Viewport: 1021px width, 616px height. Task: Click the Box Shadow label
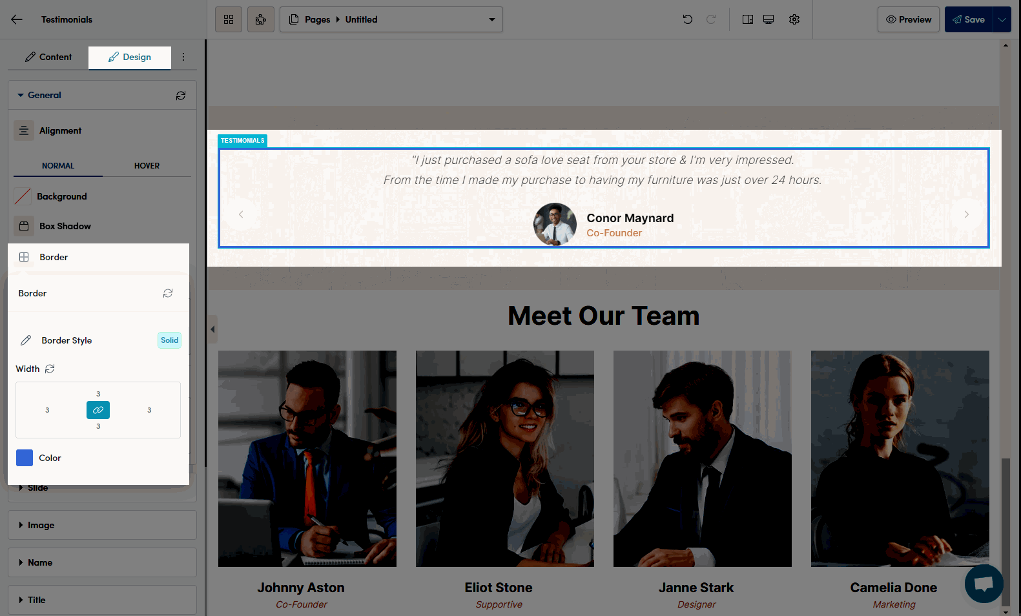coord(65,226)
